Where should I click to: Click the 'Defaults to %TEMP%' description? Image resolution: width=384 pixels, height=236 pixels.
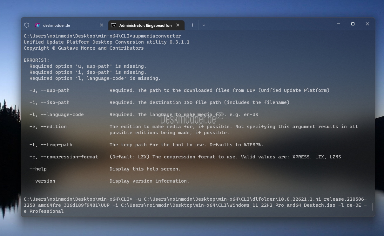coord(187,145)
